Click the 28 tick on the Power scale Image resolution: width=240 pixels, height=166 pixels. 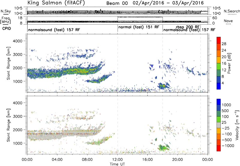pyautogui.click(x=224, y=44)
